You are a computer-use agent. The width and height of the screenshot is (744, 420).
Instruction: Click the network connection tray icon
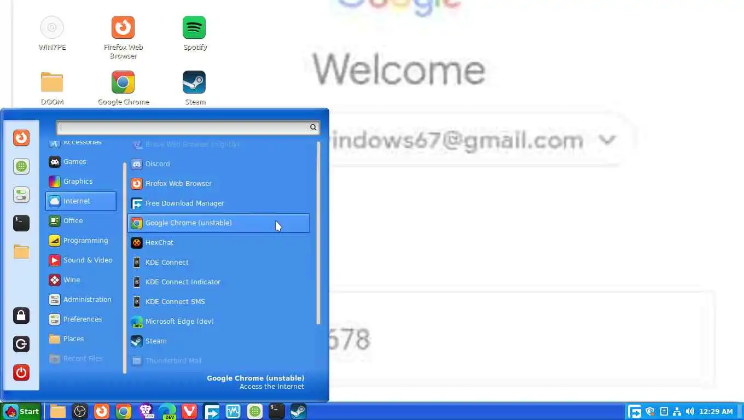677,411
